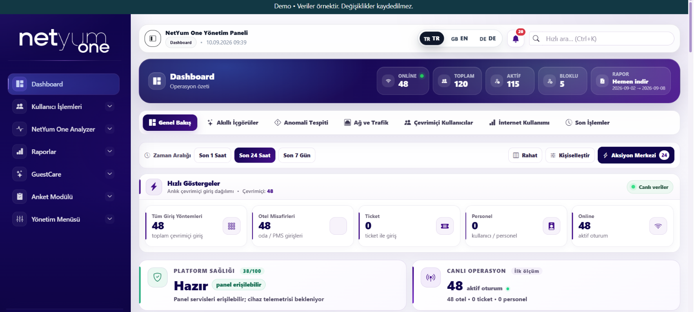Click the Kişiselleştir button
The height and width of the screenshot is (312, 694).
click(x=570, y=155)
